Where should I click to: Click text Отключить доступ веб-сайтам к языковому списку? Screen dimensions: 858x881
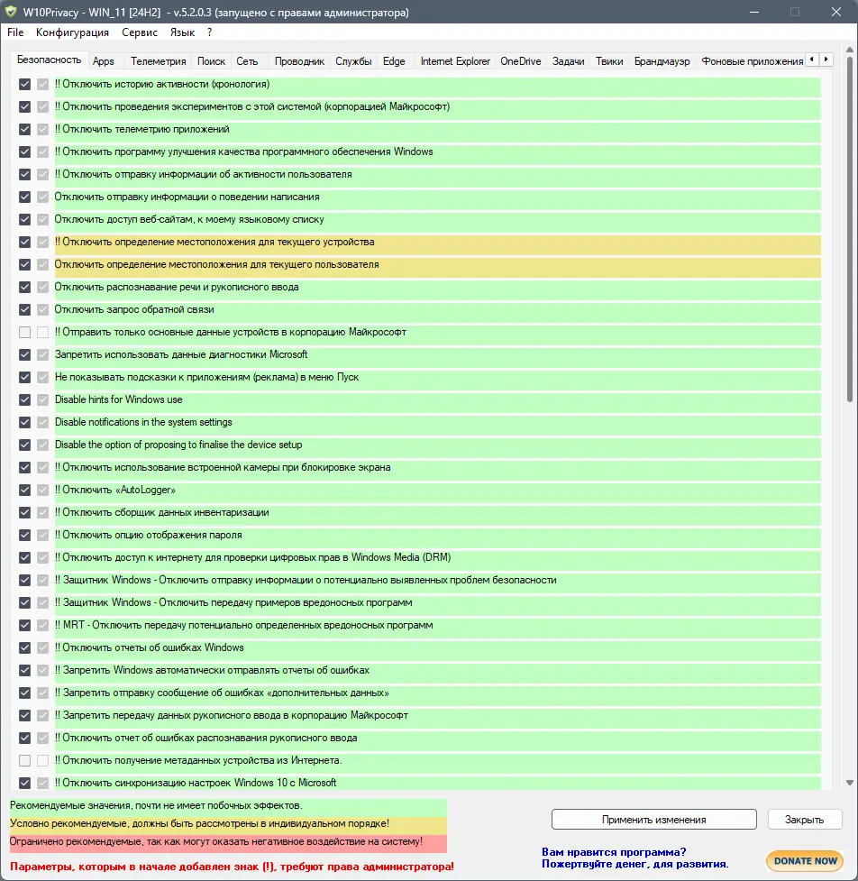(189, 219)
